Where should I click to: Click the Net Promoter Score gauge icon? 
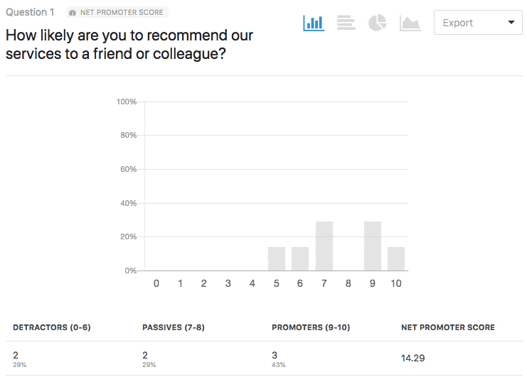click(x=73, y=13)
